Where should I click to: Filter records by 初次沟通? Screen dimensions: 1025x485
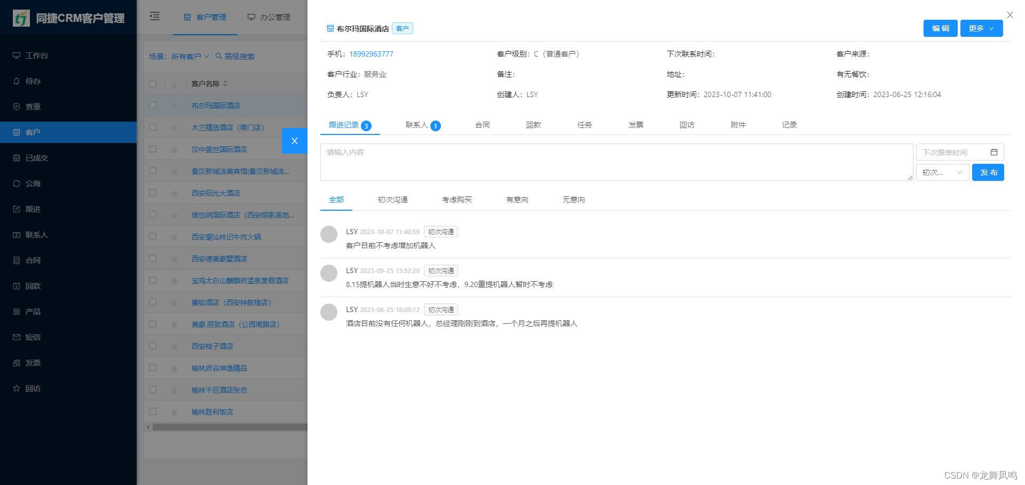pos(393,200)
